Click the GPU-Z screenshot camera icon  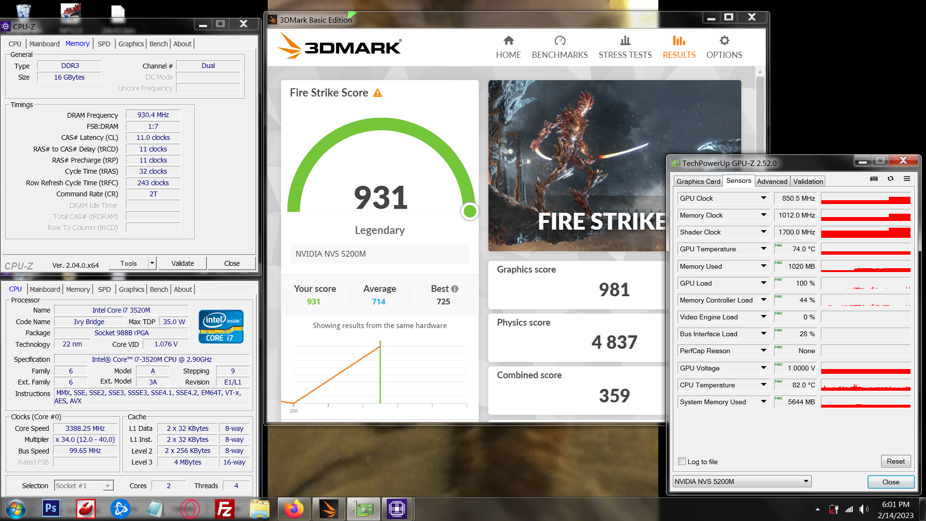point(874,179)
